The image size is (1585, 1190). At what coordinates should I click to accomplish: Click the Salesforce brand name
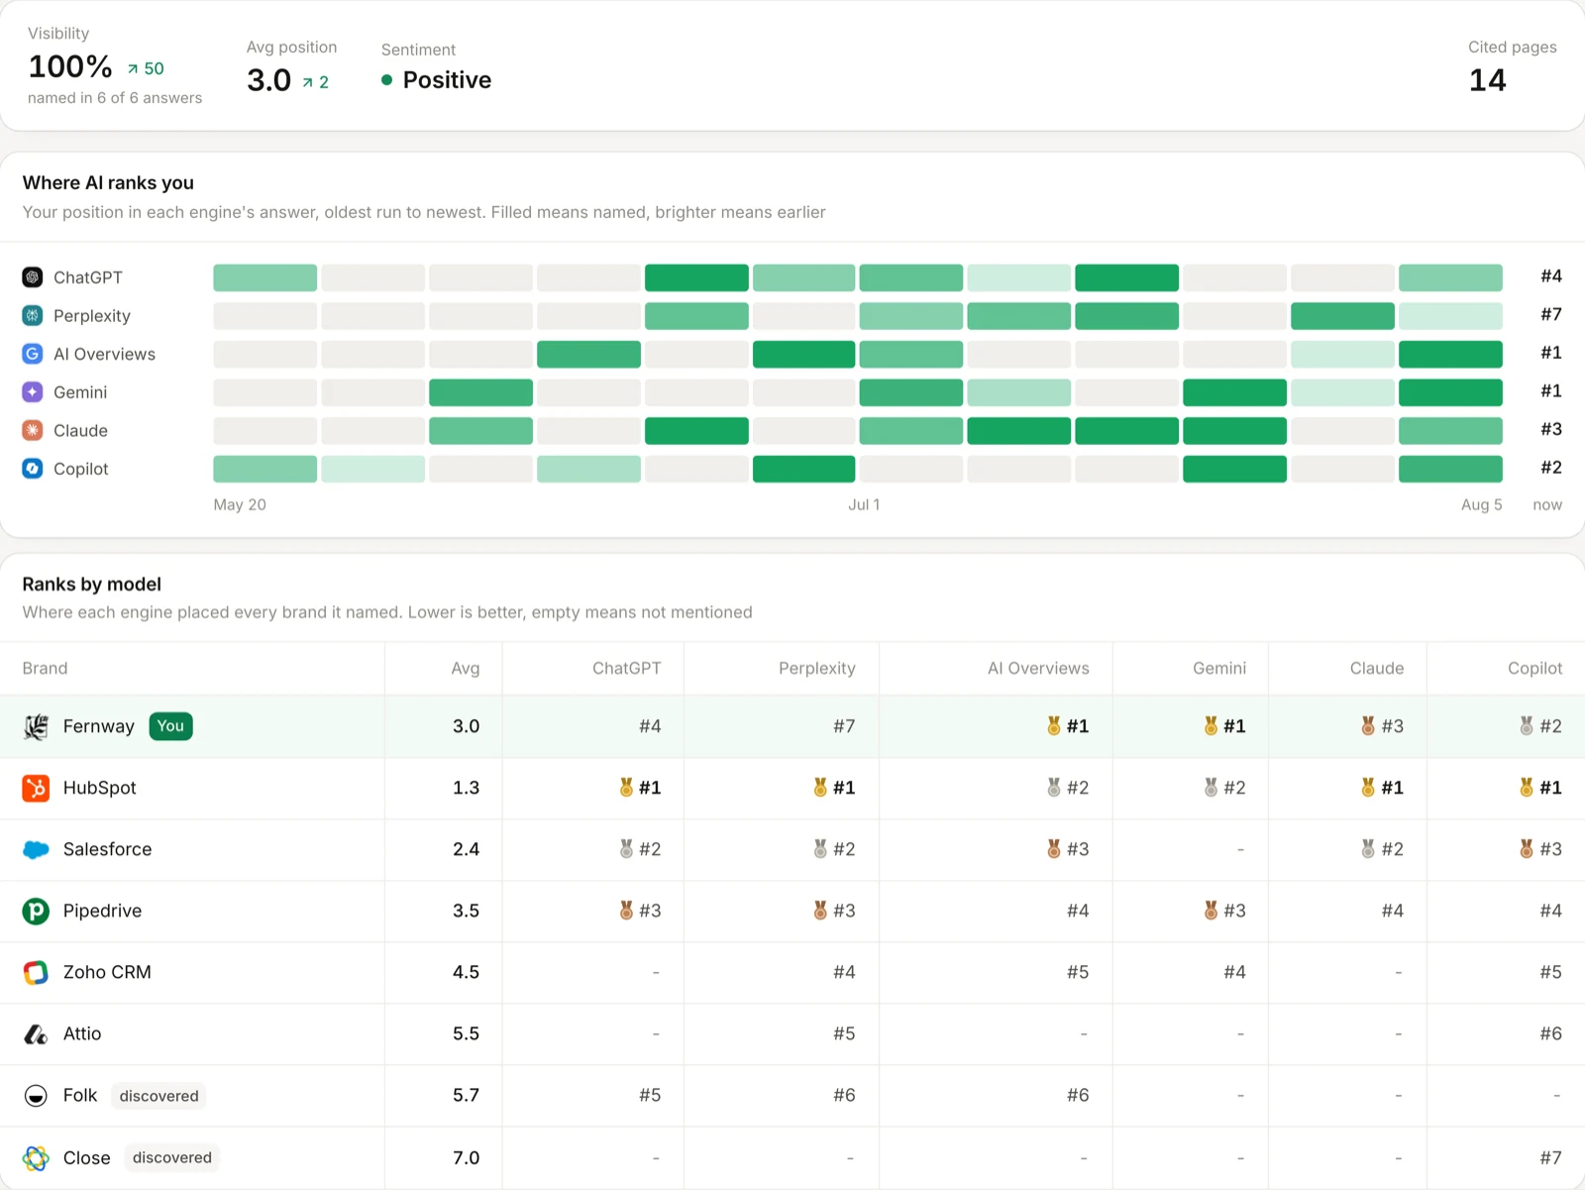pos(108,849)
